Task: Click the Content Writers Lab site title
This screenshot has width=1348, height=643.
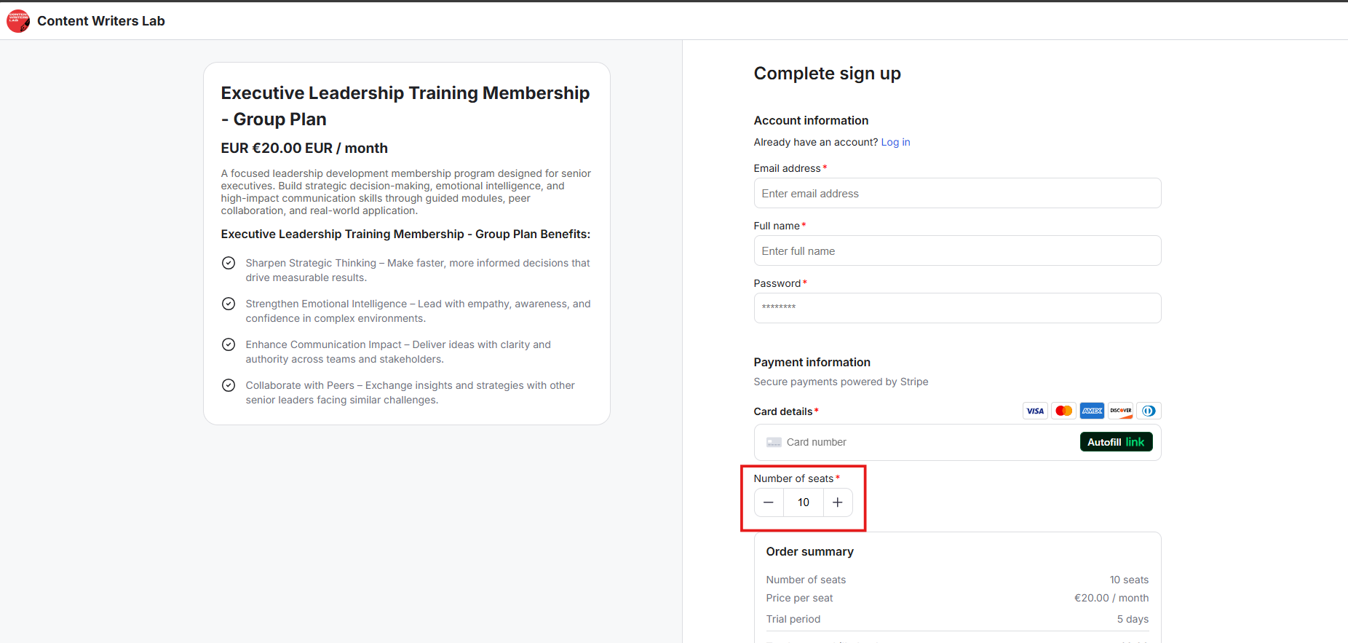Action: pyautogui.click(x=101, y=21)
